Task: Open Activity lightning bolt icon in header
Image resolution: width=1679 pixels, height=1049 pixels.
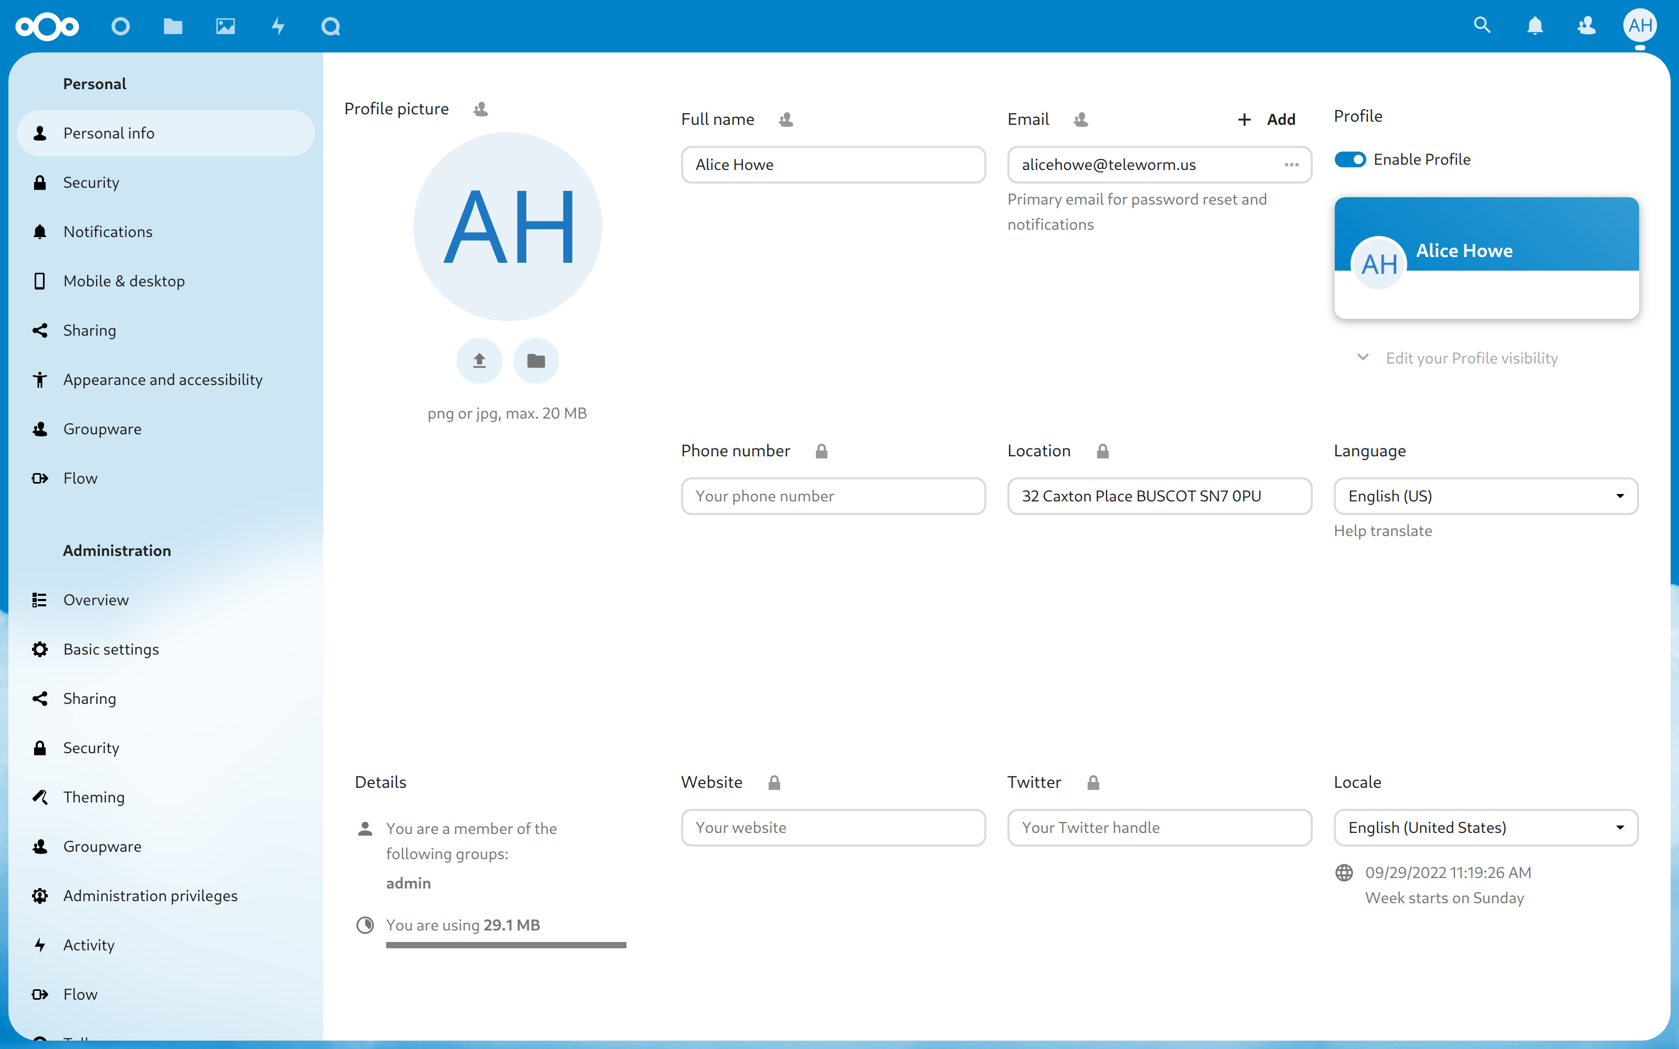Action: [278, 26]
